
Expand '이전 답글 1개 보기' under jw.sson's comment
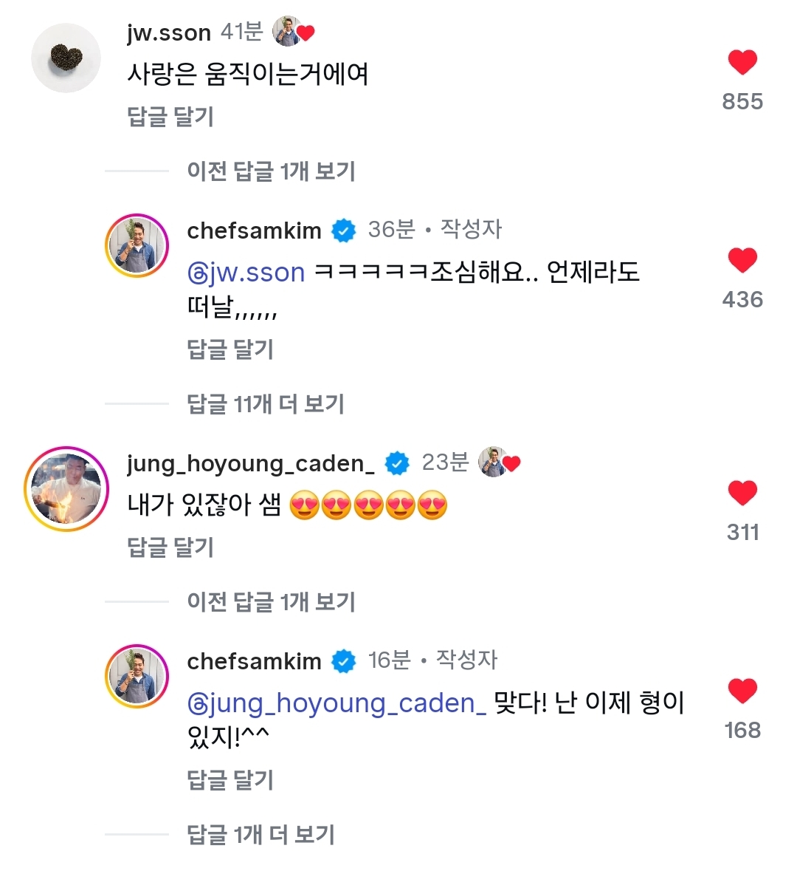click(271, 171)
